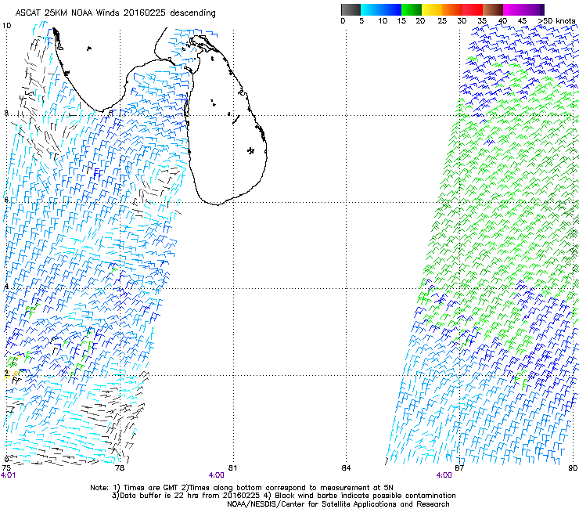Pick the red 30-35 knots legend color
The width and height of the screenshot is (579, 509).
[x=473, y=9]
